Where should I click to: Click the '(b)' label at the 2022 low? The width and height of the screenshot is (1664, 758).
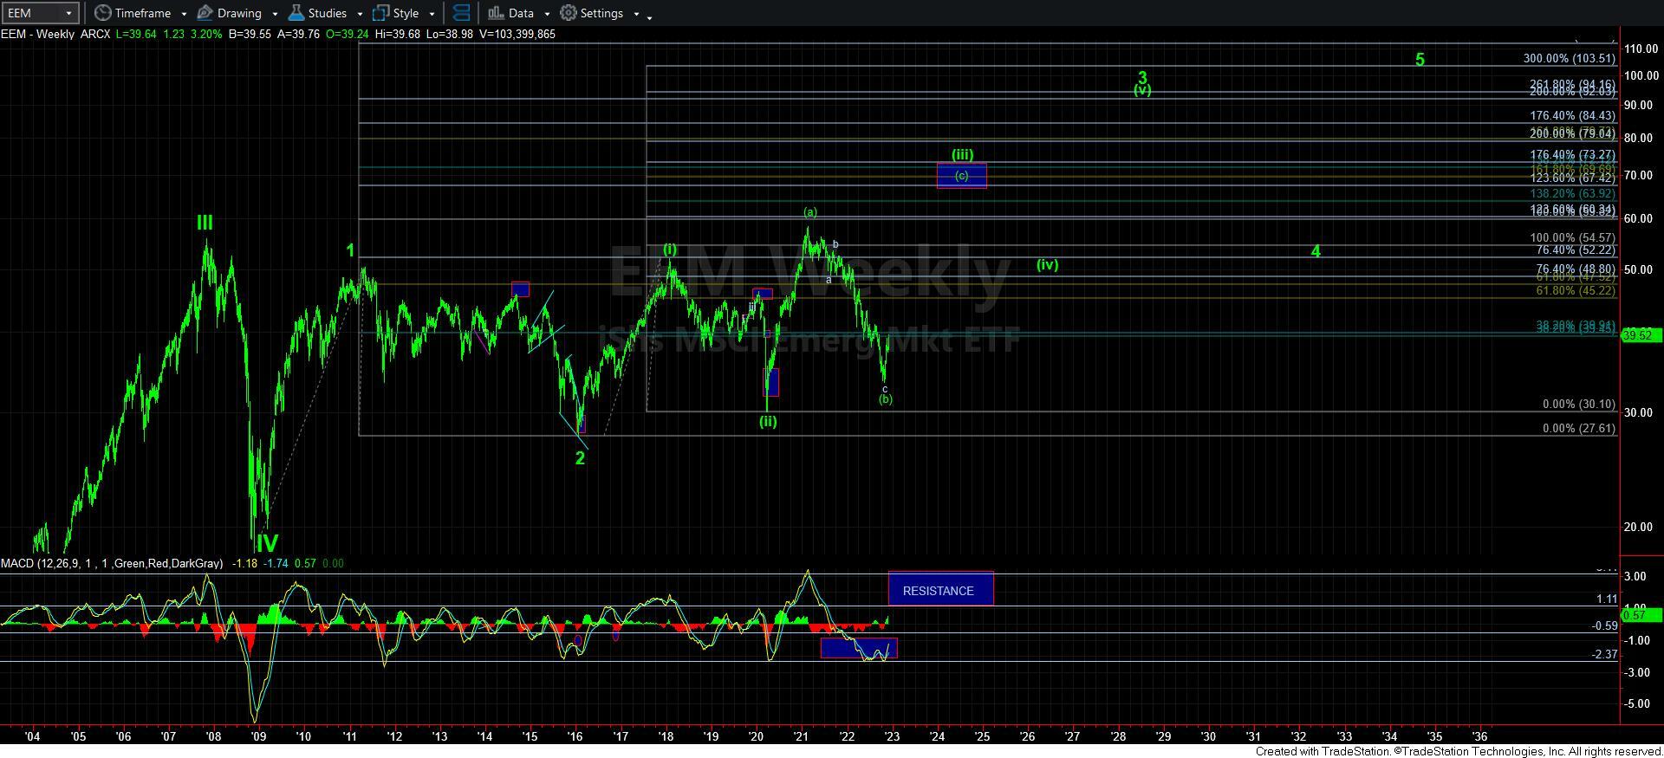[x=885, y=399]
